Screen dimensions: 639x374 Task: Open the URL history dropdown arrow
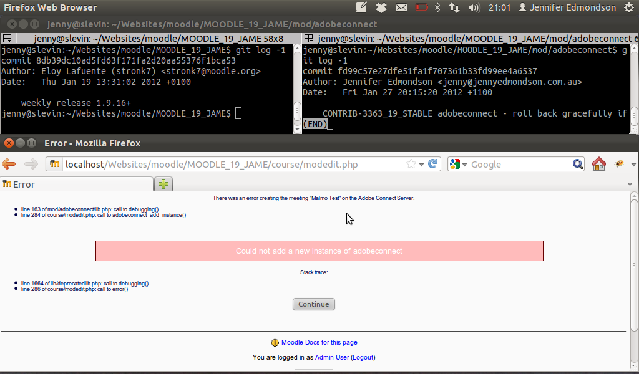pos(421,165)
